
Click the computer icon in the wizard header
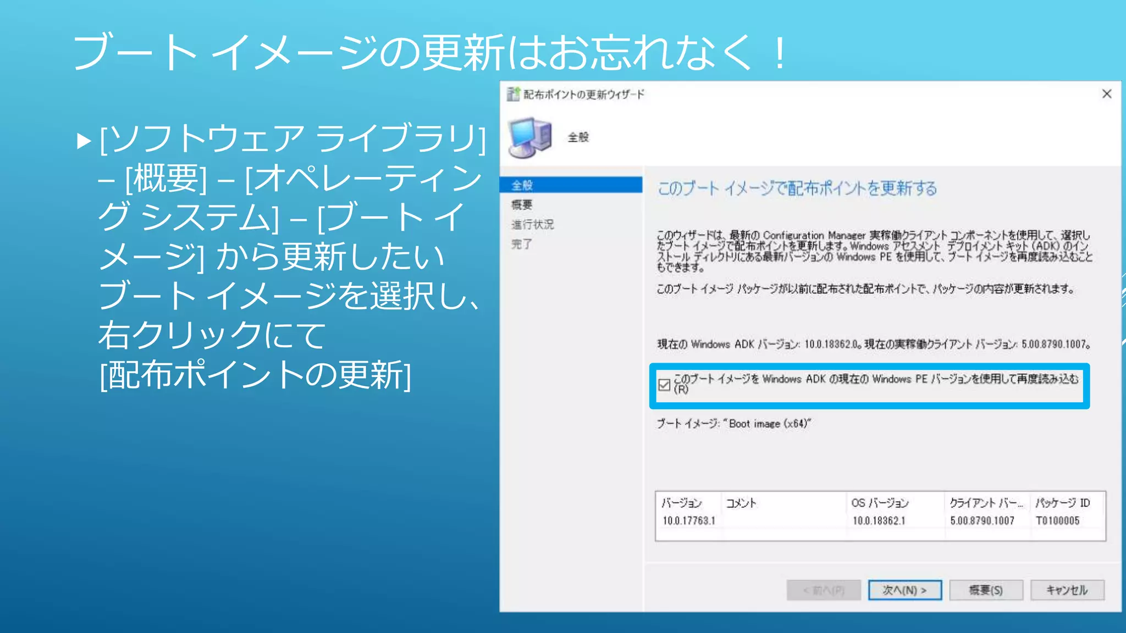[530, 137]
